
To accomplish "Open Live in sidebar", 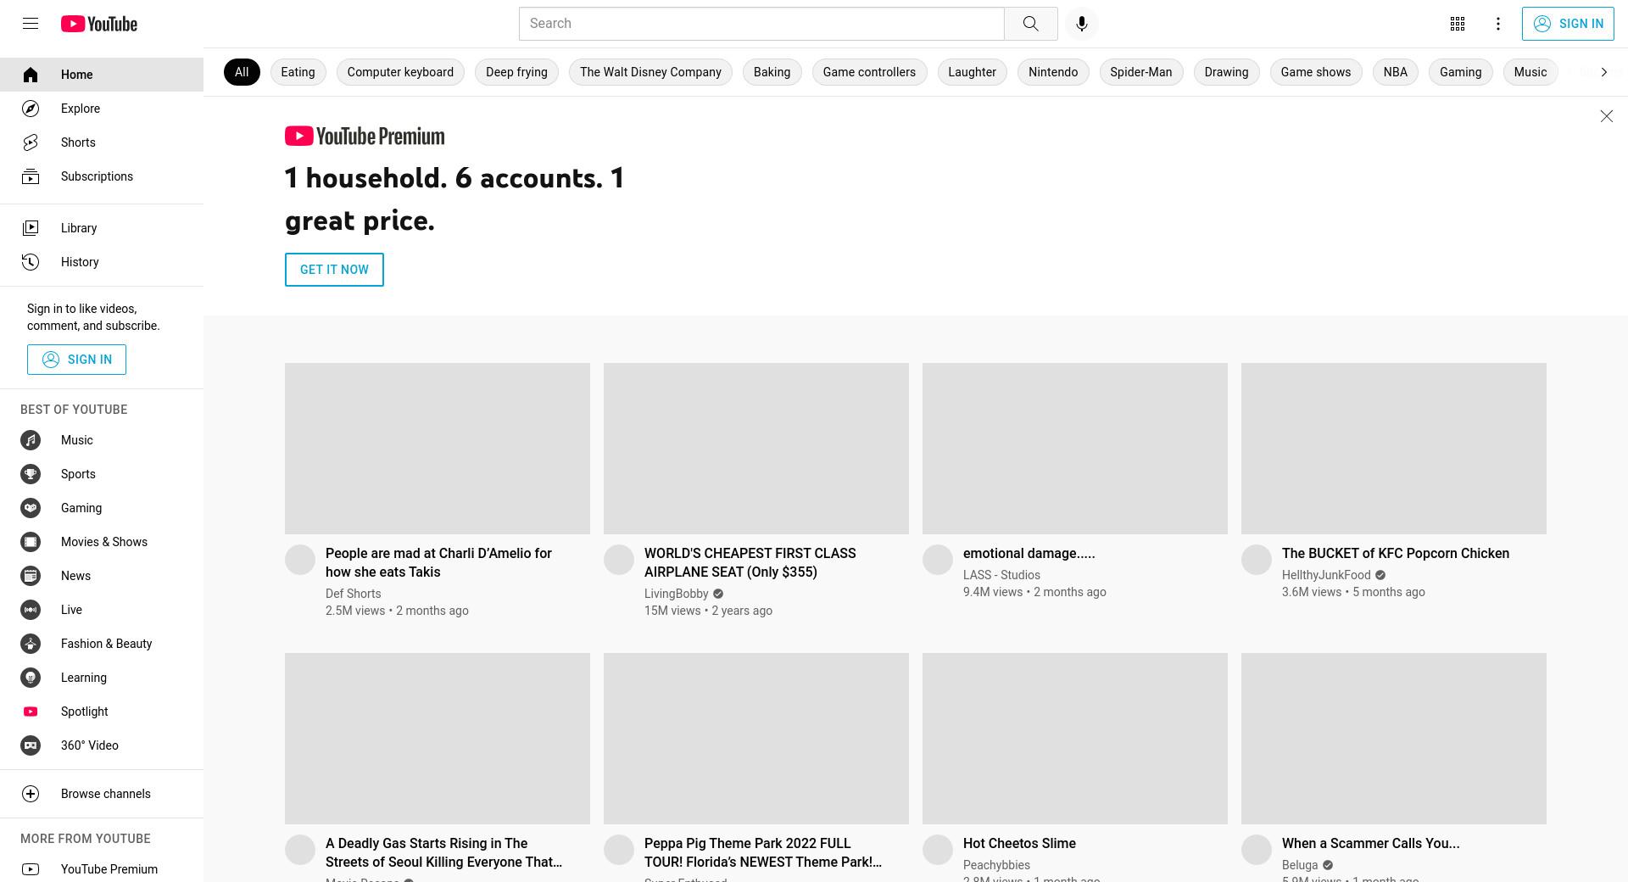I will click(x=102, y=610).
